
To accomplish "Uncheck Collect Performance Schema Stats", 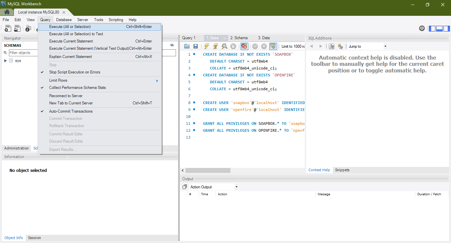I will (100, 88).
